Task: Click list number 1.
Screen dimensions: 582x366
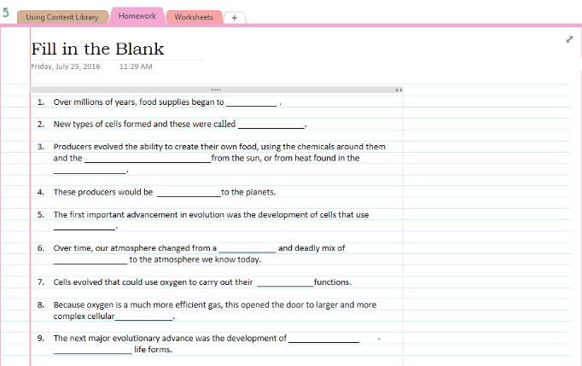Action: click(40, 102)
